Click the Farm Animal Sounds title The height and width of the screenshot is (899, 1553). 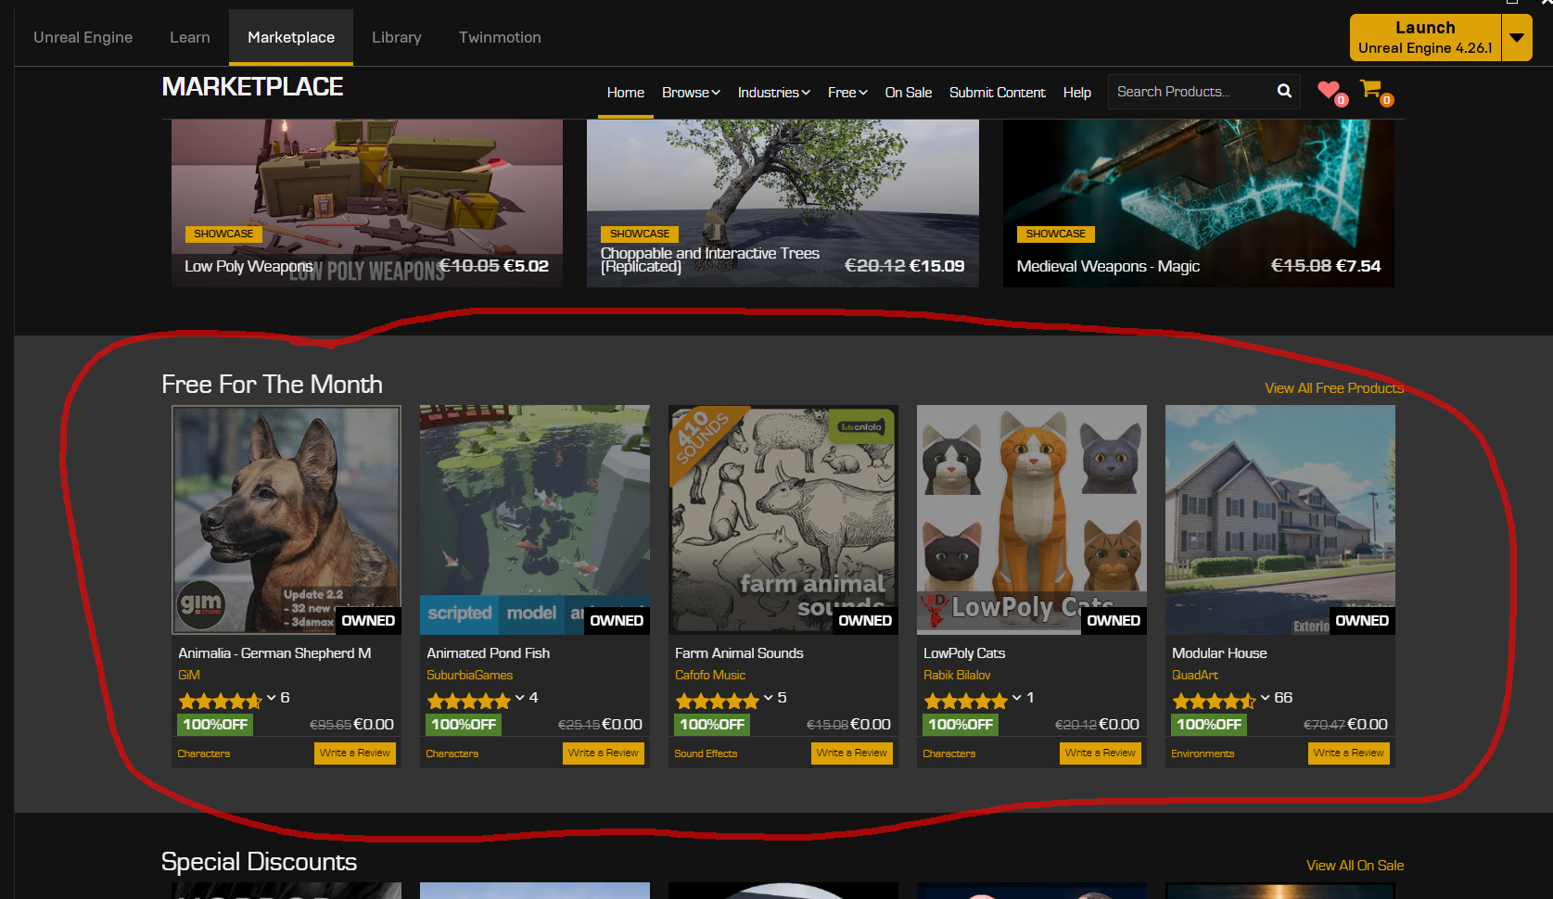click(739, 653)
